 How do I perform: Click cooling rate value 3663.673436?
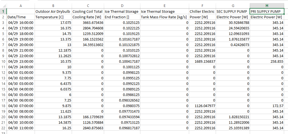[88, 23]
